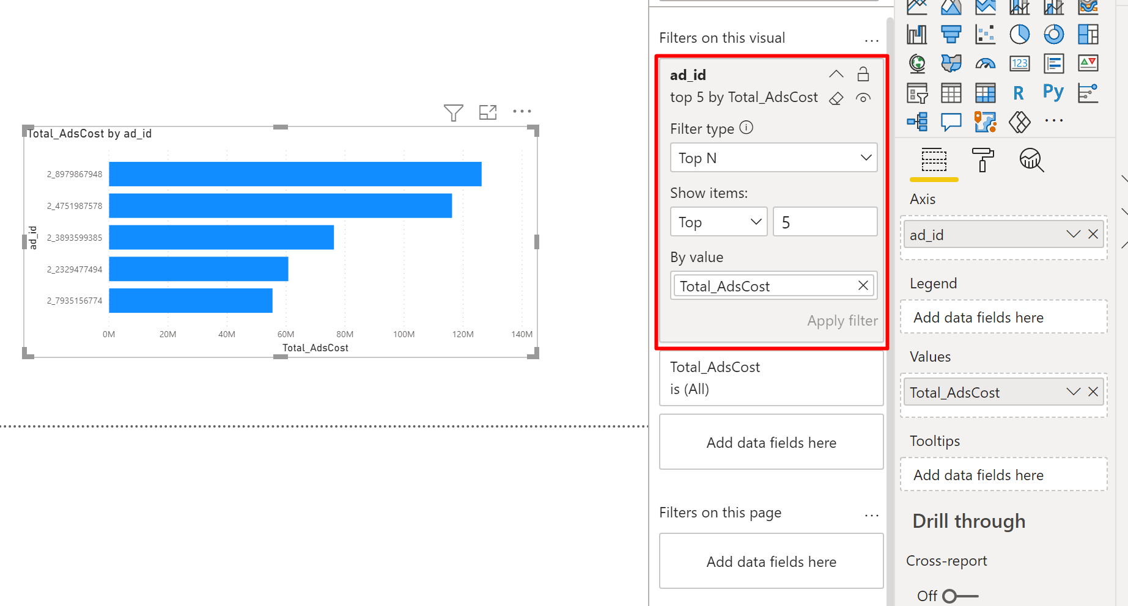Select the Decomposition tree visualization

click(x=916, y=122)
